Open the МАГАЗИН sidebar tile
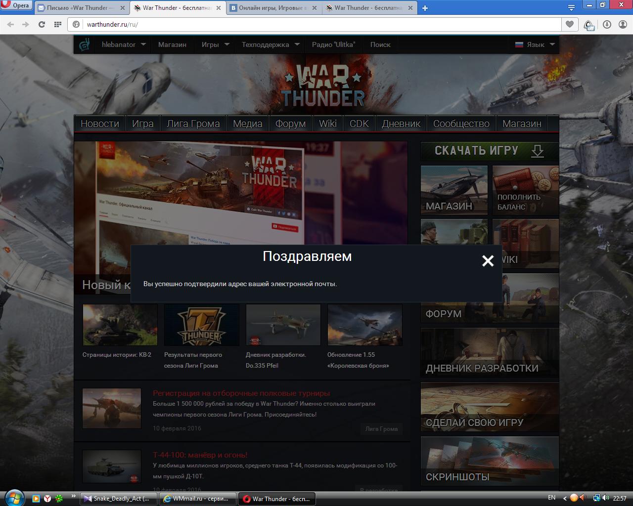Viewport: 633px width, 506px height. point(454,190)
